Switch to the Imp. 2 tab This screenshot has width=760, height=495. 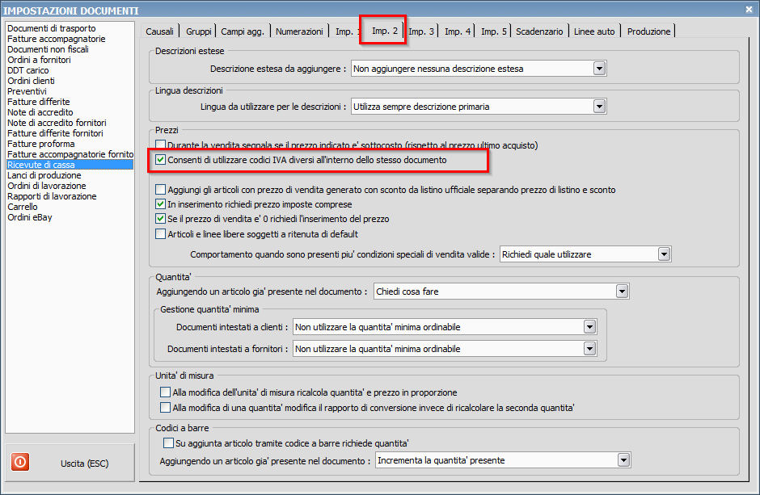pyautogui.click(x=384, y=31)
